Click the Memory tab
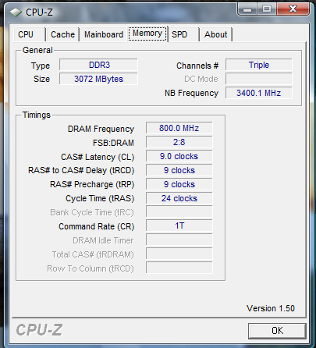Viewport: 316px width, 348px height. pyautogui.click(x=147, y=34)
